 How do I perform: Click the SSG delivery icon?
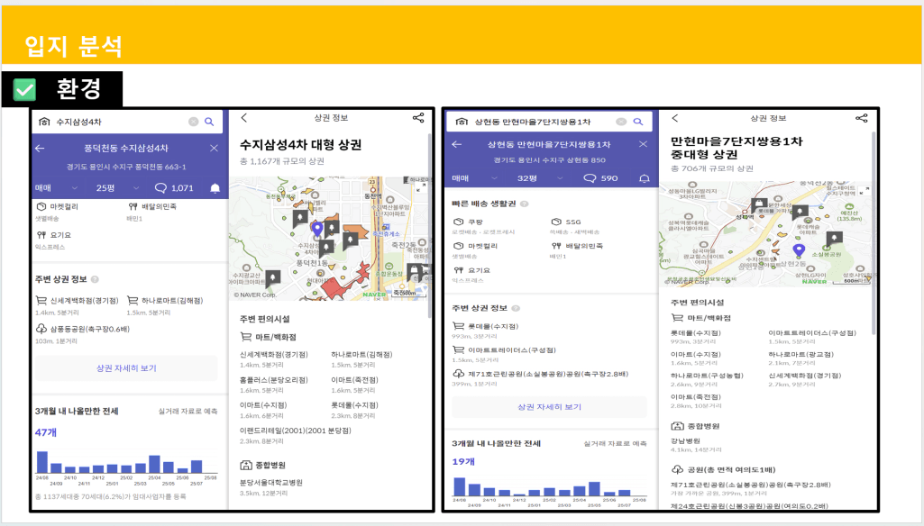coord(555,222)
